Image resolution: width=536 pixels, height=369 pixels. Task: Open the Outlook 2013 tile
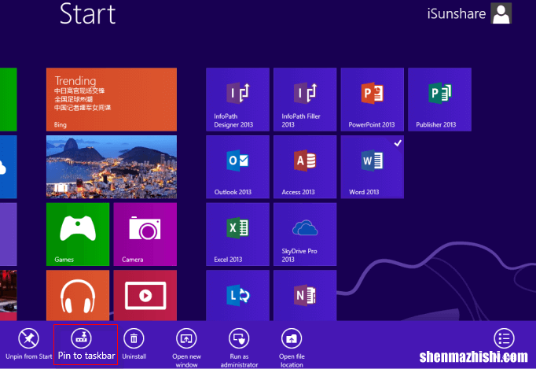237,167
